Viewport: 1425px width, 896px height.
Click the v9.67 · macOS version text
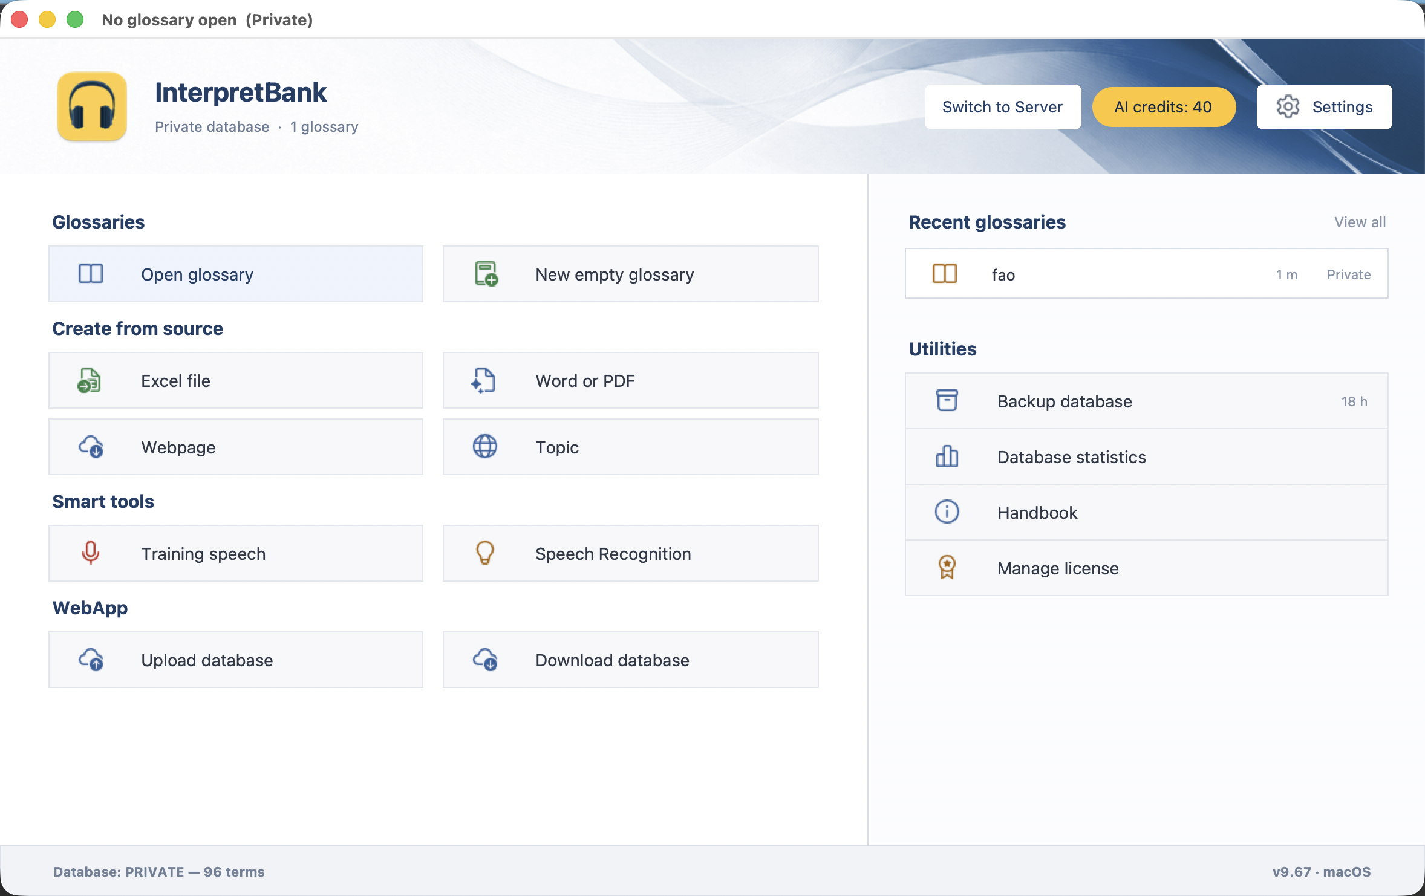pos(1322,872)
